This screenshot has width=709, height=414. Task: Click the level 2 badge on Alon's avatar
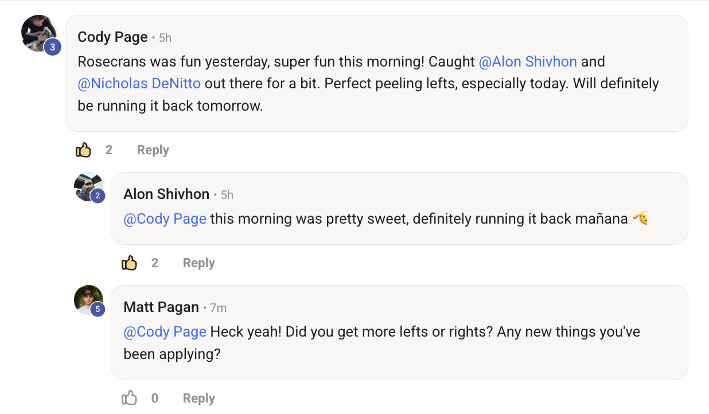pos(98,196)
